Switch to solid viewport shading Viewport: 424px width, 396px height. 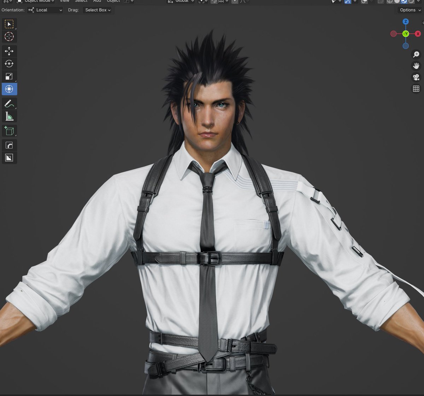coord(397,1)
